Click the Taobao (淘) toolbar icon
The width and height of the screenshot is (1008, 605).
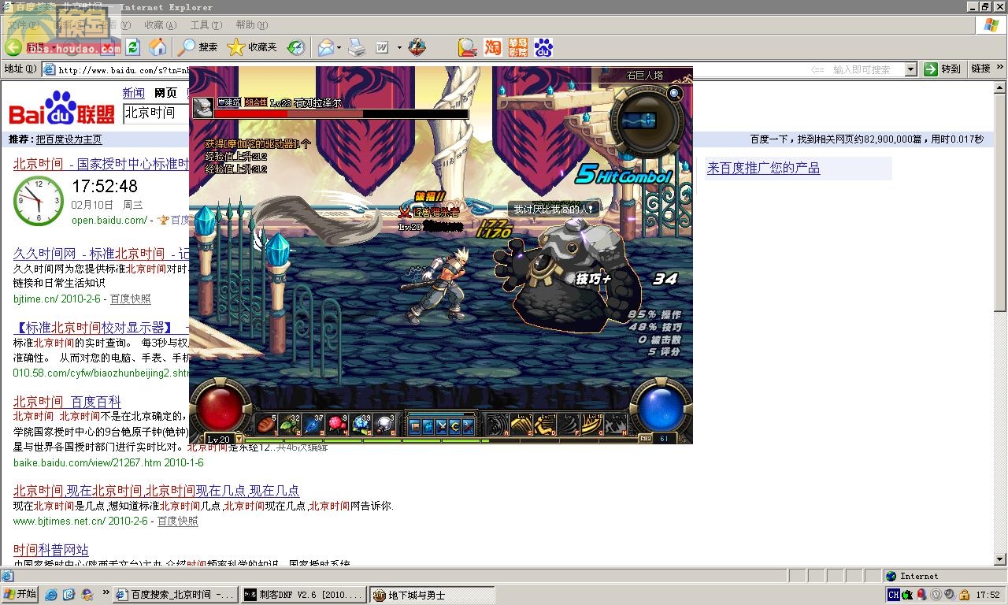pos(493,47)
